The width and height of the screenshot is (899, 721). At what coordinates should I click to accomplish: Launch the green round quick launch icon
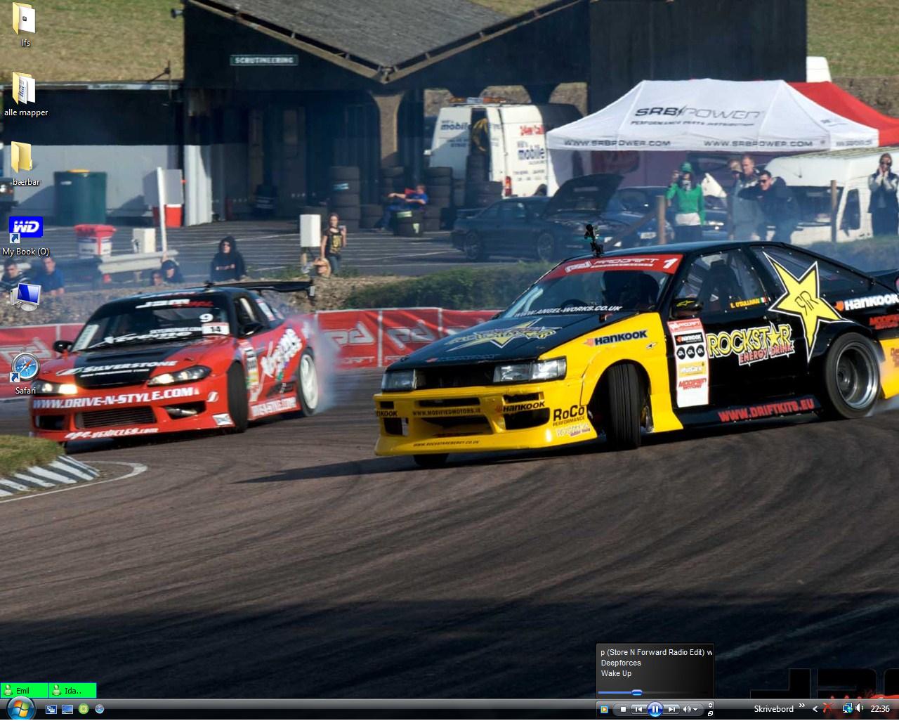click(84, 710)
